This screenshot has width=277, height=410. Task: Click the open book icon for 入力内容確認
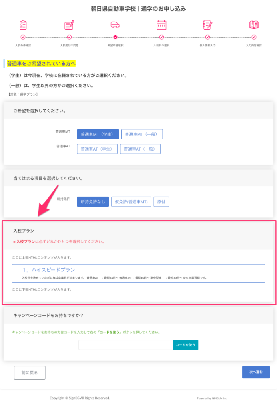pos(254,25)
